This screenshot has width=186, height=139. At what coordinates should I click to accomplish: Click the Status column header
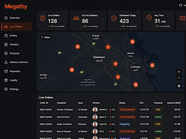122,103
